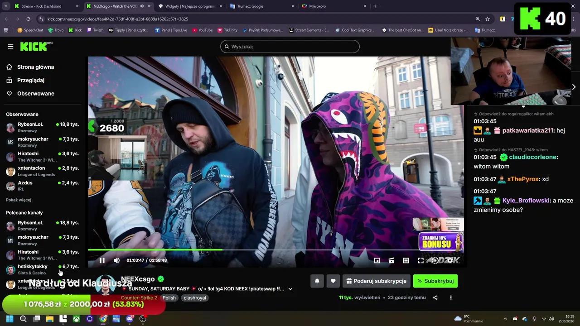The height and width of the screenshot is (326, 580).
Task: Click the Subskrybuj button
Action: click(435, 281)
